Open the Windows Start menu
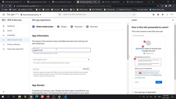Image resolution: width=176 pixels, height=99 pixels. (2, 97)
